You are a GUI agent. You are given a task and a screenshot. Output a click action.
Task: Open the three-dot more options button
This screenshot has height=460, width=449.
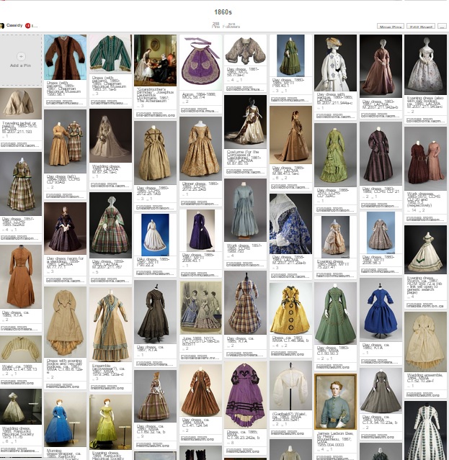[441, 27]
